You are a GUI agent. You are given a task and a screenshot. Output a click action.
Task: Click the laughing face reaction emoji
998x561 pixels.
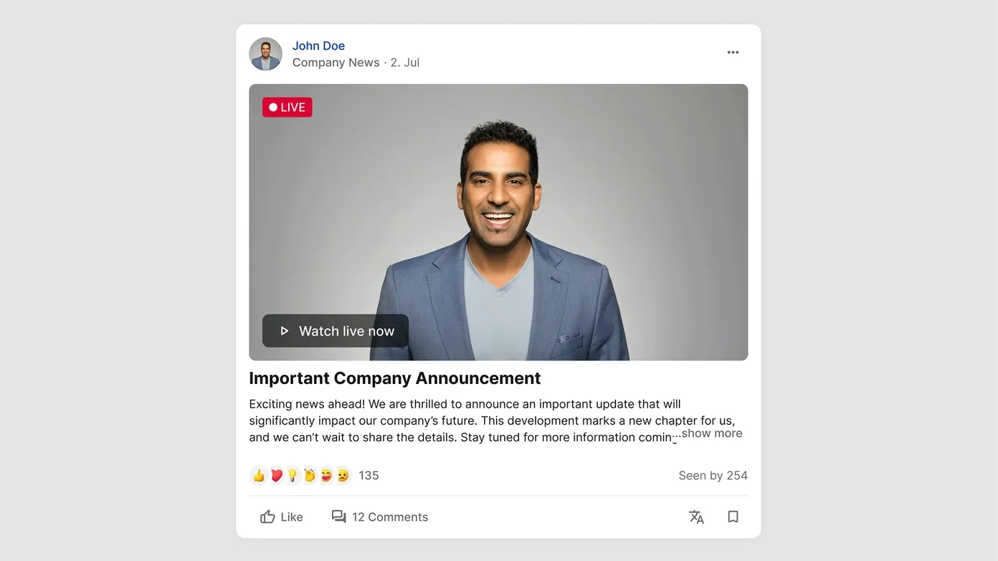pos(326,475)
